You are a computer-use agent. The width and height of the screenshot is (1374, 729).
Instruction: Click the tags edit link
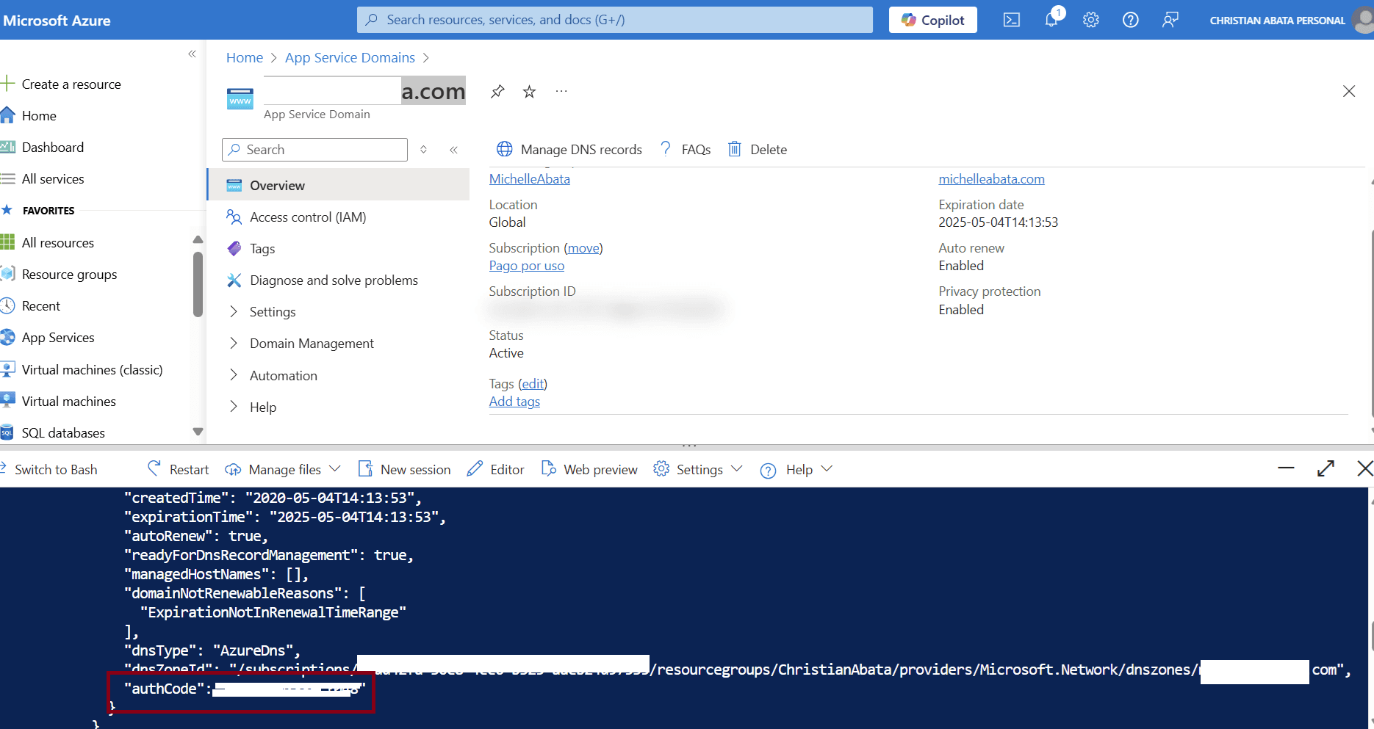(x=533, y=384)
